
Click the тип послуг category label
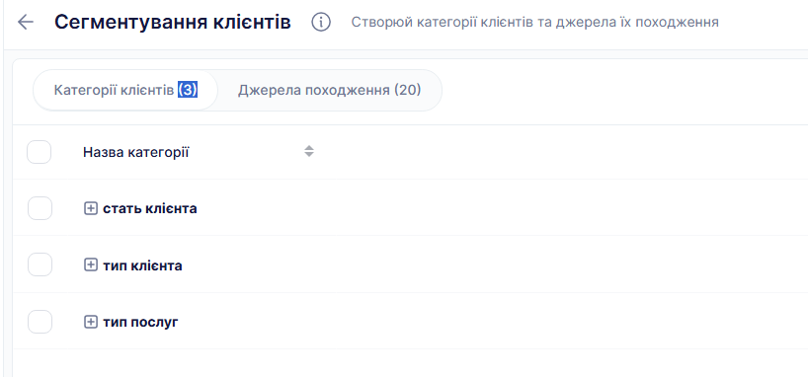coord(140,323)
